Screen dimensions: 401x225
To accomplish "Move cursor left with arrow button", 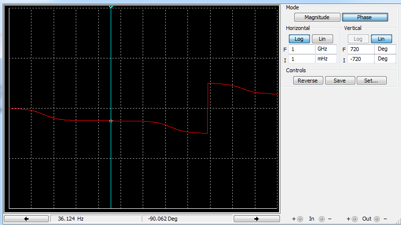I will click(27, 219).
